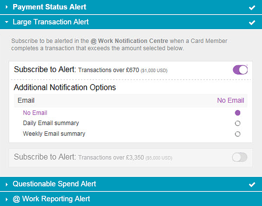Collapse the Large Transaction Alert arrow

click(x=7, y=22)
